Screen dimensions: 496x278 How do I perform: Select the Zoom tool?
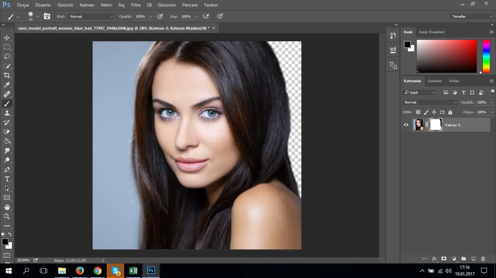click(7, 216)
